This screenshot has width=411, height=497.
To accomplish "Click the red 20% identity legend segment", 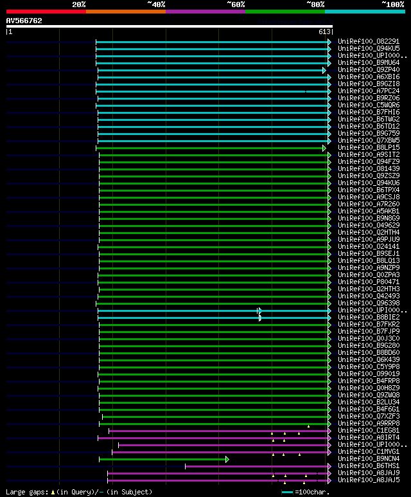I will pos(46,12).
